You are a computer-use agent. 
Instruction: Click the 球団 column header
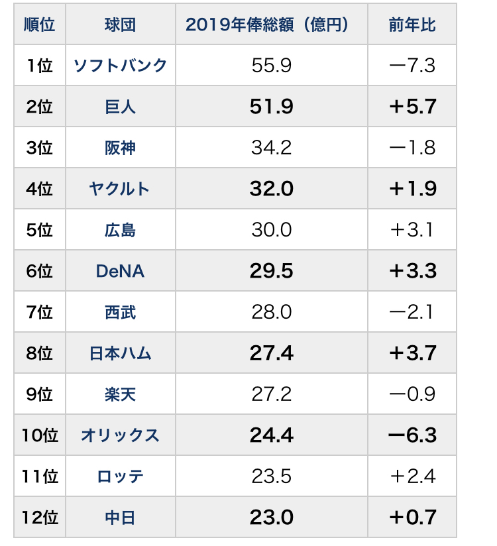[x=120, y=25]
